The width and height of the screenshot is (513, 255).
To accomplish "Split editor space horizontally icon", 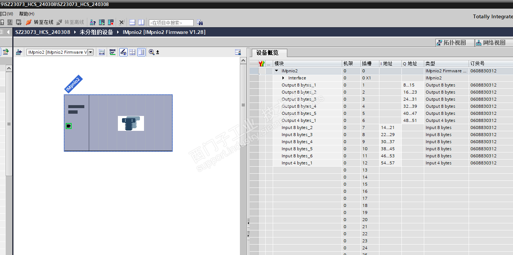I will (x=132, y=22).
